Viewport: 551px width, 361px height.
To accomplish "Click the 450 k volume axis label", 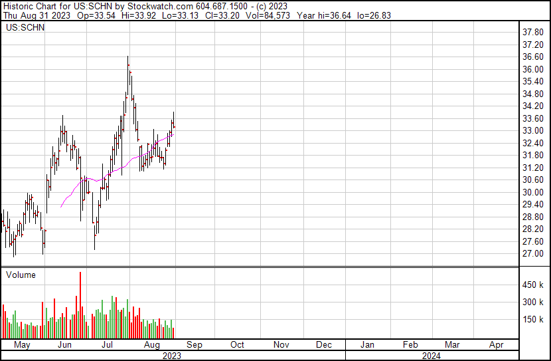I will tap(534, 285).
